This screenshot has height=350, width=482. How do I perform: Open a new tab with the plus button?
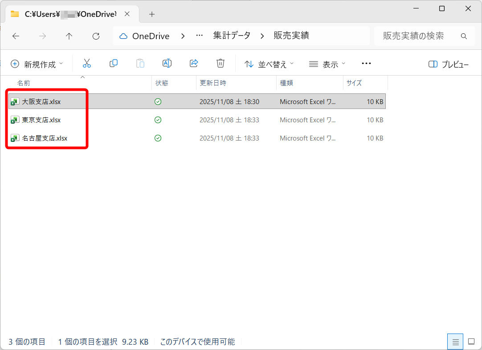[x=151, y=14]
